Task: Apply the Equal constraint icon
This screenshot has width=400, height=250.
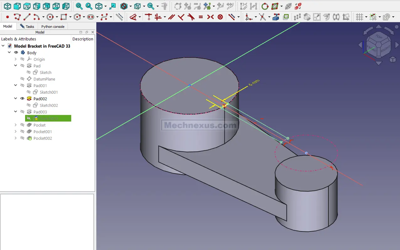Action: [201, 17]
